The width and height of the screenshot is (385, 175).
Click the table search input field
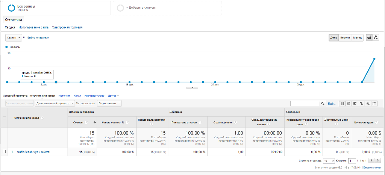(305, 103)
